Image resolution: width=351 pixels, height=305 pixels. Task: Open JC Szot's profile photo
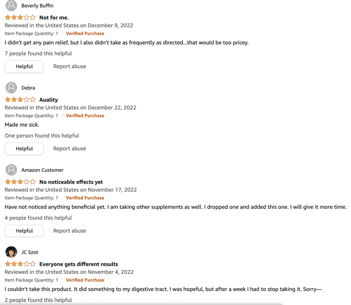pyautogui.click(x=11, y=252)
